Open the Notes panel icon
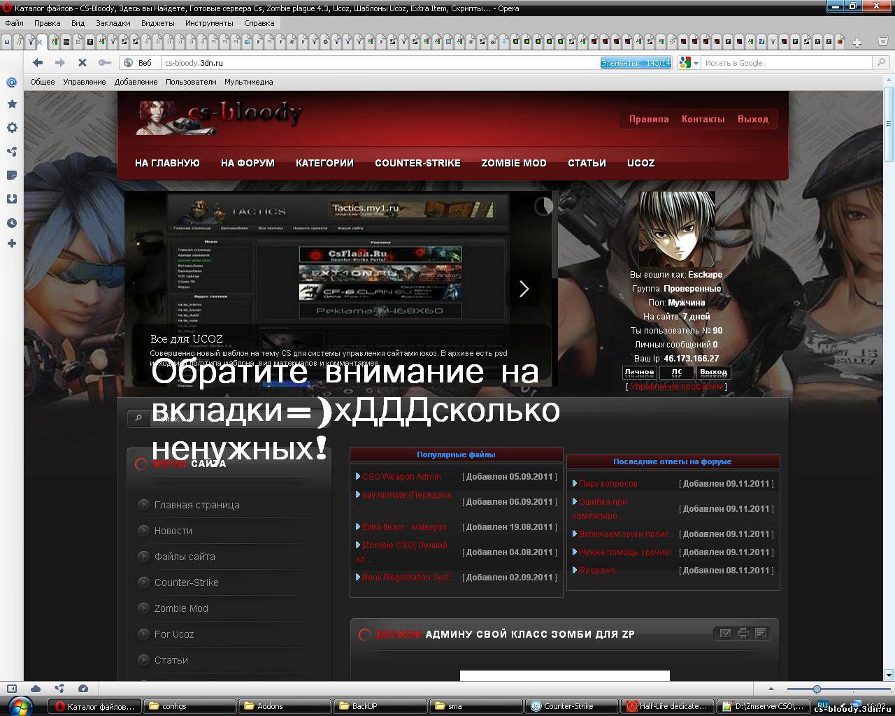 [x=12, y=175]
